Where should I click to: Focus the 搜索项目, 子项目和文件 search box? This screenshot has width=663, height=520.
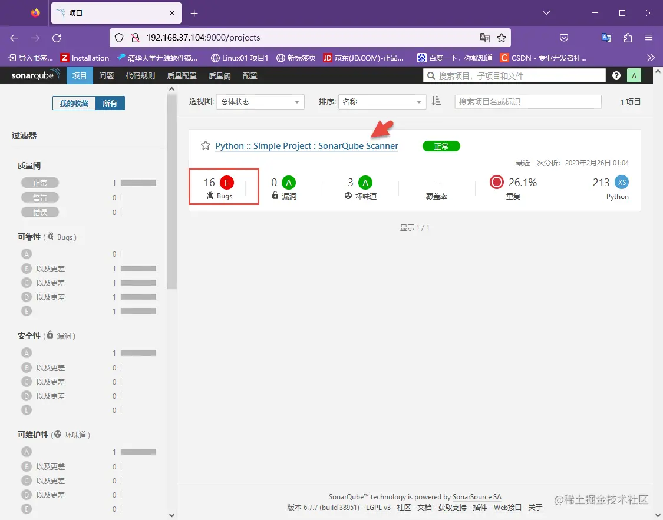[x=514, y=75]
